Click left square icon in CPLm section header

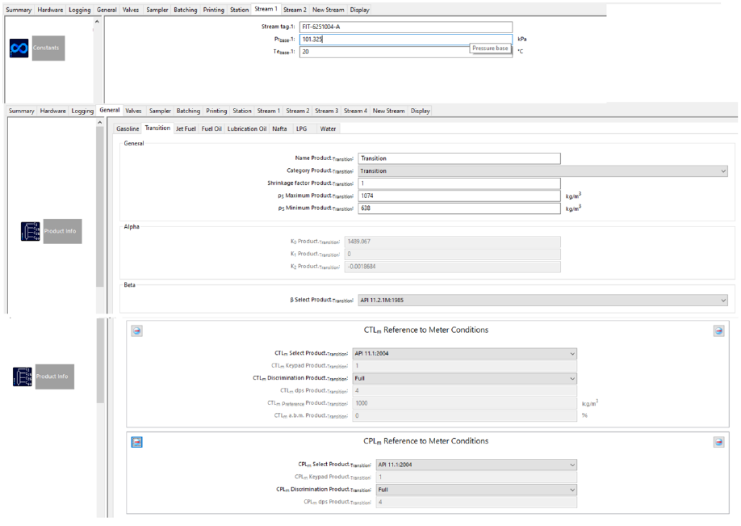tap(137, 442)
